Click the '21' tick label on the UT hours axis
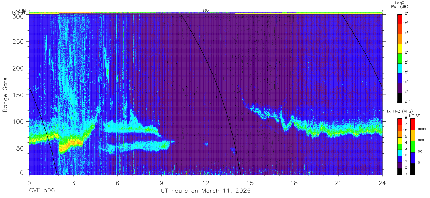430x198 pixels. click(338, 183)
